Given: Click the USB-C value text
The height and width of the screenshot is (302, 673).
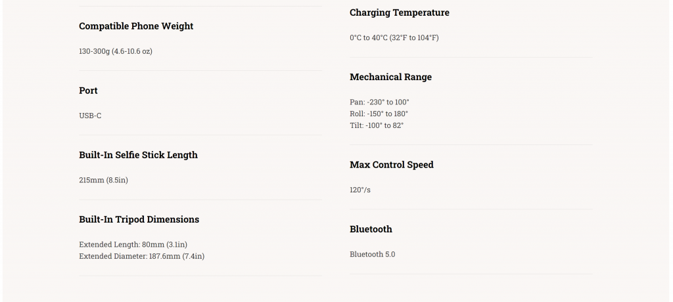Looking at the screenshot, I should click(x=90, y=116).
